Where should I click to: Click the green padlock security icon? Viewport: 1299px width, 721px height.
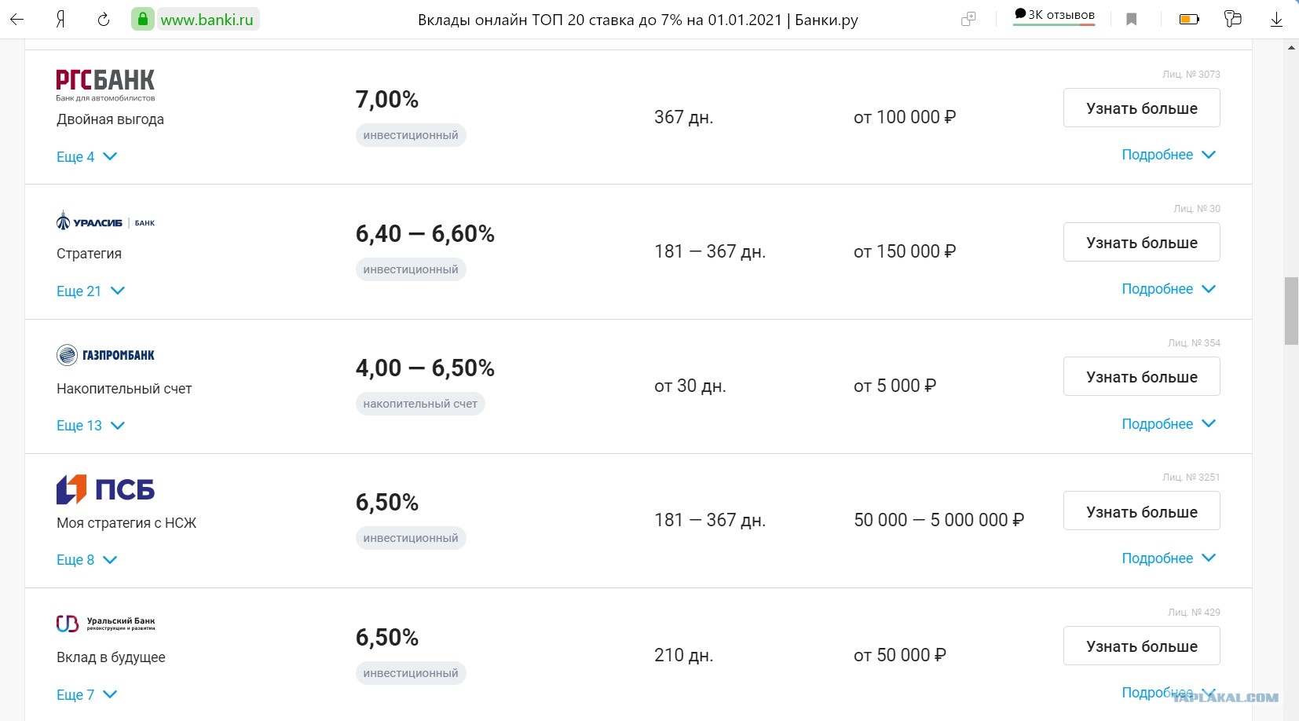(142, 20)
